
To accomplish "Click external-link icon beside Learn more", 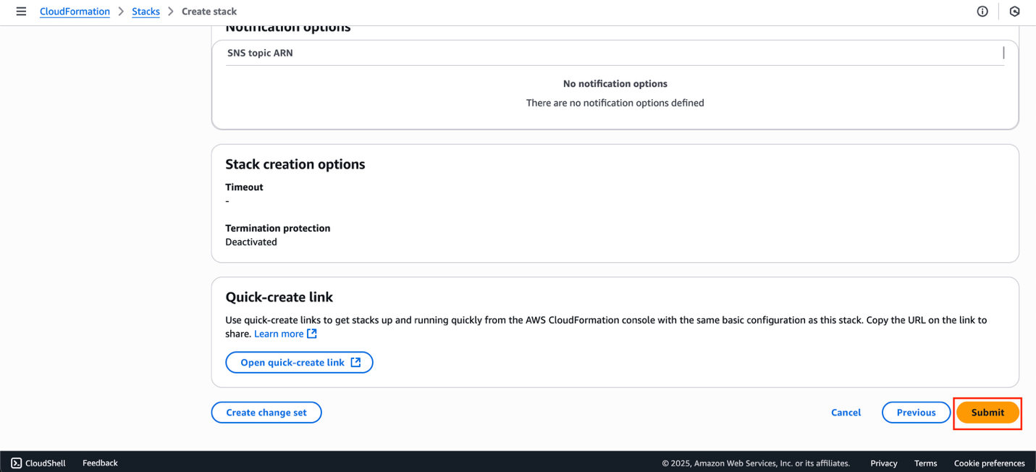I will point(312,334).
